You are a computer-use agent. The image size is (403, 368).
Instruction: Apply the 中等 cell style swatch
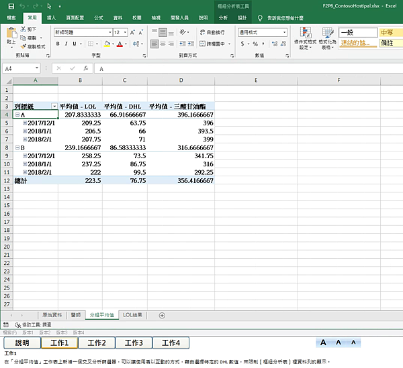pos(388,32)
